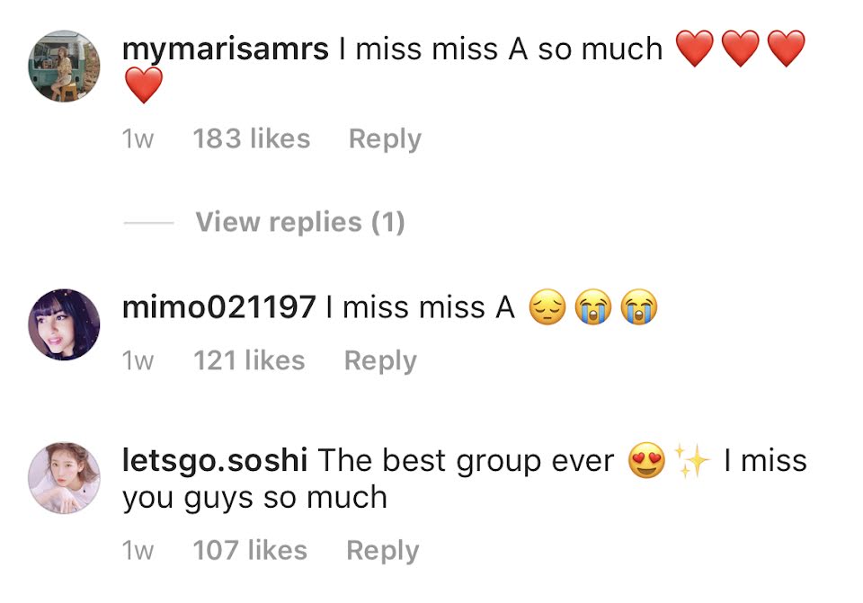The height and width of the screenshot is (603, 863).
Task: Click the sparkles emoji
Action: point(692,460)
